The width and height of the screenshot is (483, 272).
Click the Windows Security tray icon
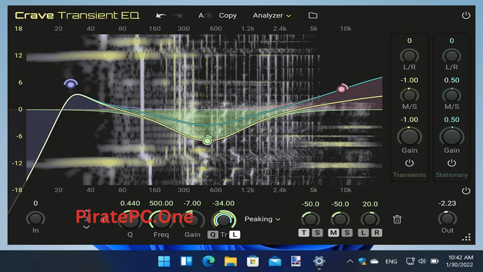[x=363, y=261]
